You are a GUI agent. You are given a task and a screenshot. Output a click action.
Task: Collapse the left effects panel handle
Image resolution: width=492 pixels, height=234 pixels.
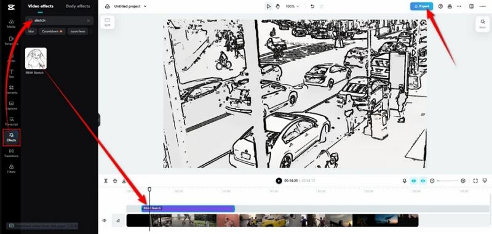pyautogui.click(x=99, y=119)
